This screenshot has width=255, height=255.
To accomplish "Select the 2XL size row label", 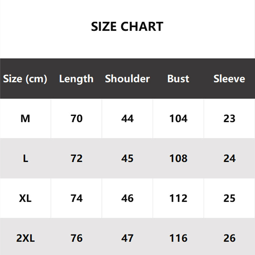I will [x=25, y=238].
